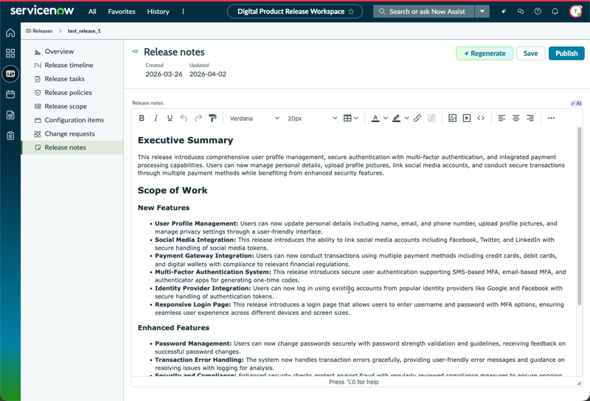Image resolution: width=590 pixels, height=401 pixels.
Task: Align text left in editor
Action: [502, 118]
